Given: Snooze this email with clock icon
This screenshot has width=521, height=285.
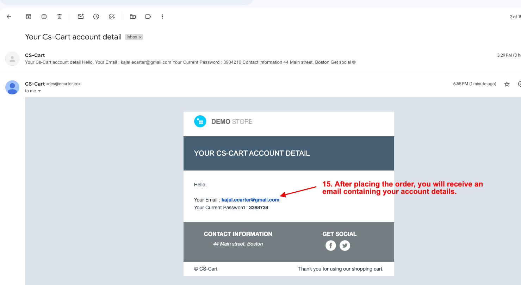Looking at the screenshot, I should point(96,17).
